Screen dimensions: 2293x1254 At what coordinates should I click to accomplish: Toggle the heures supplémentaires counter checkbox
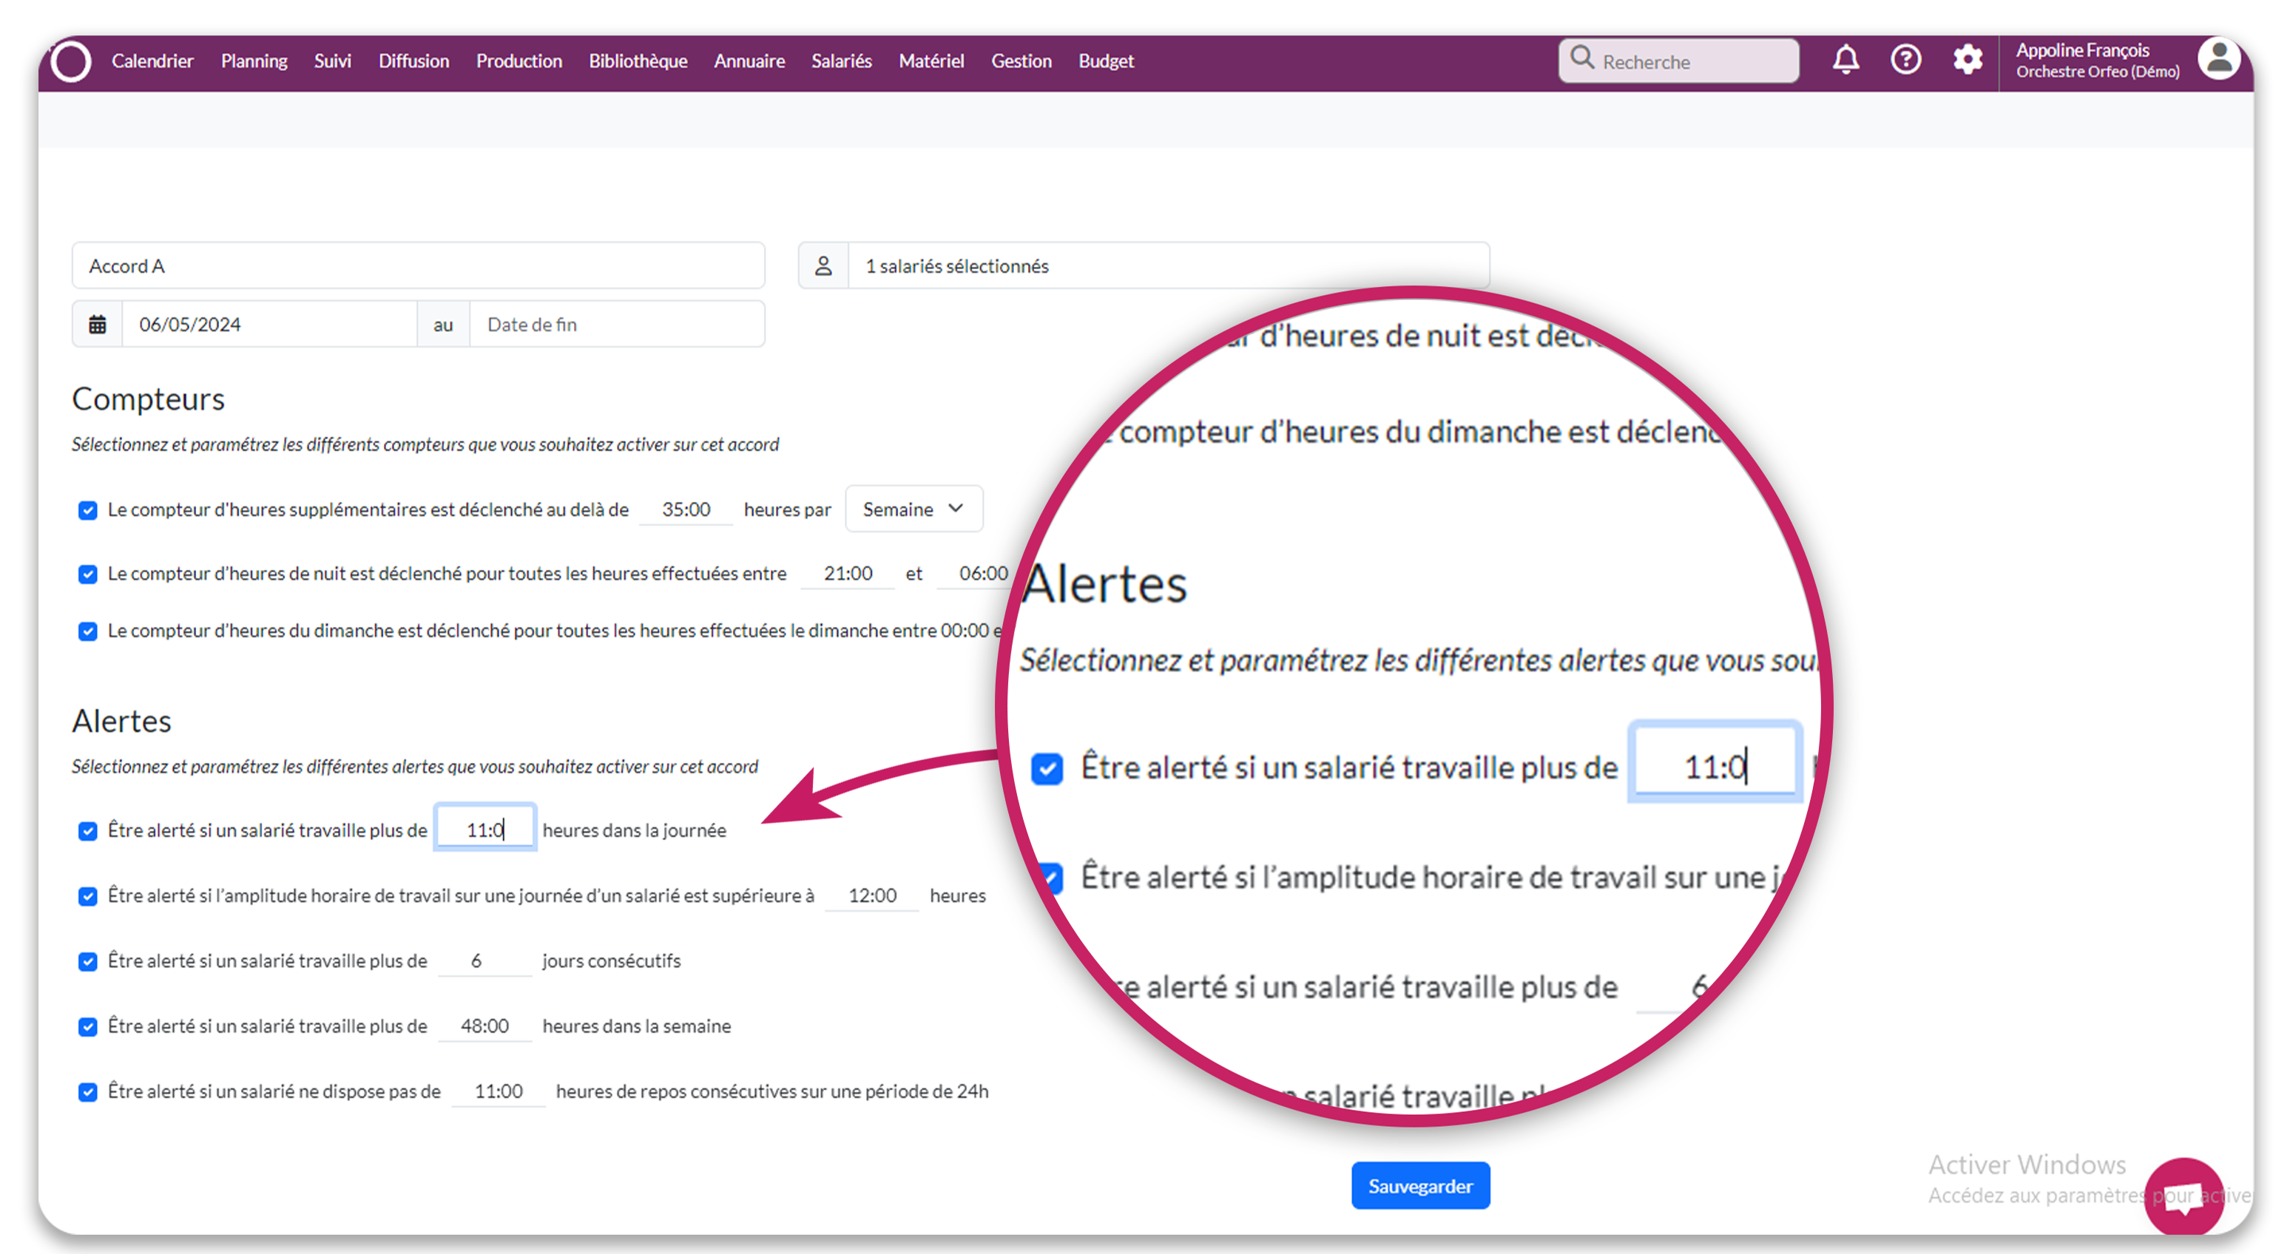point(87,510)
